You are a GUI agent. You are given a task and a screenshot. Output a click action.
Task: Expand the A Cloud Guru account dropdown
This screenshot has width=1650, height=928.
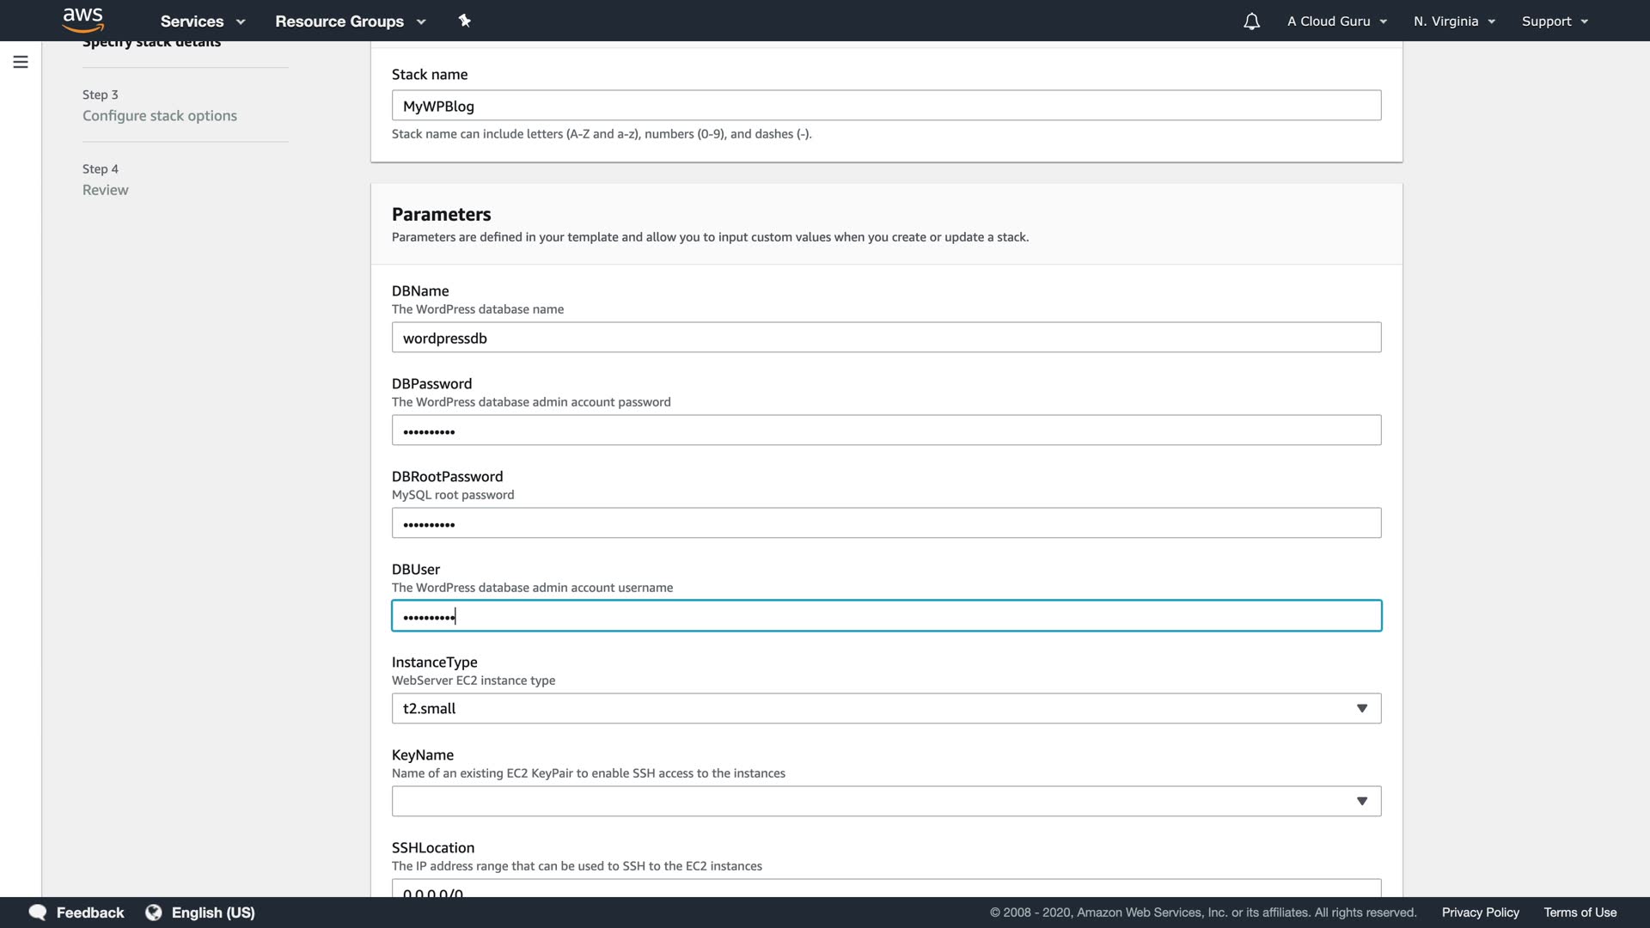point(1336,21)
